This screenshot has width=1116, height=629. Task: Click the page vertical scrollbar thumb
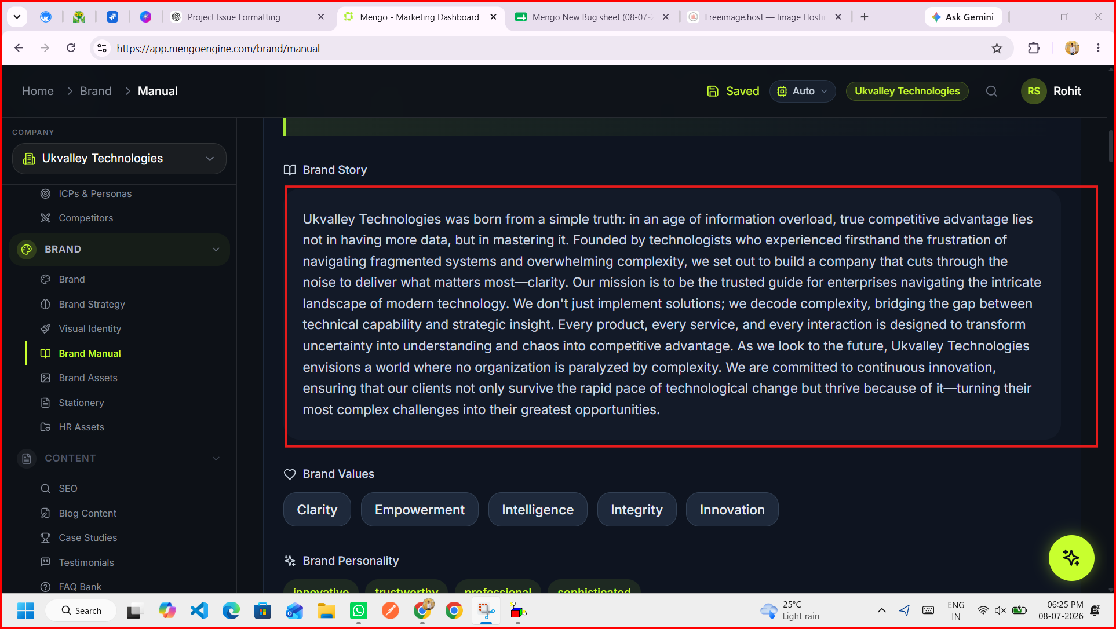(1111, 145)
